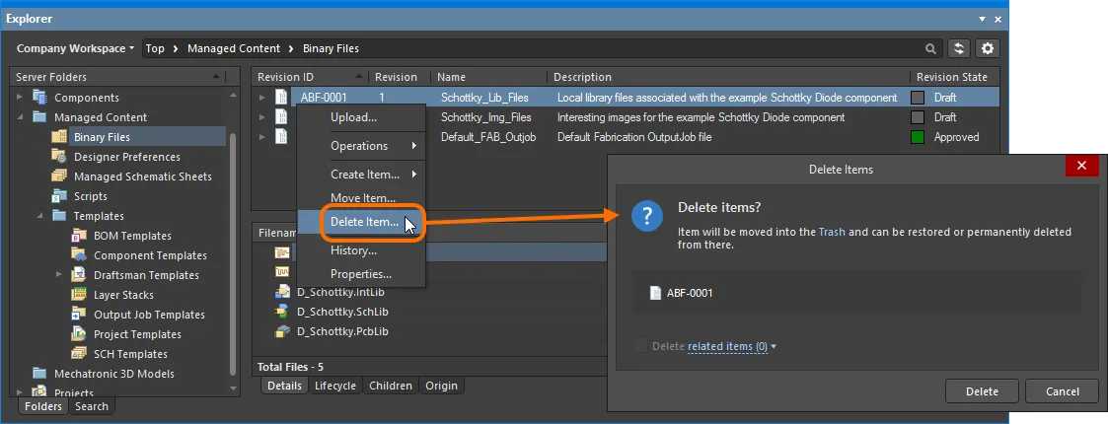Click the Component Templates icon
This screenshot has width=1108, height=424.
tap(80, 255)
